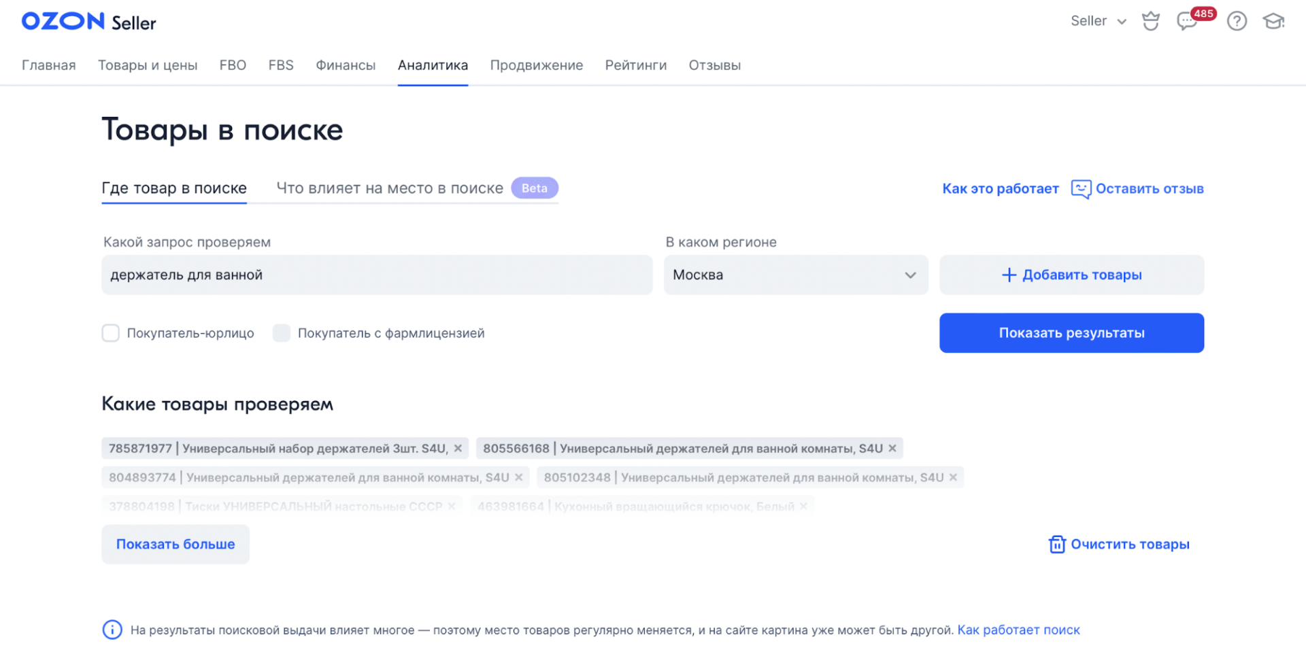Remove product tag 785871977
Screen dimensions: 1306x652
pos(458,448)
